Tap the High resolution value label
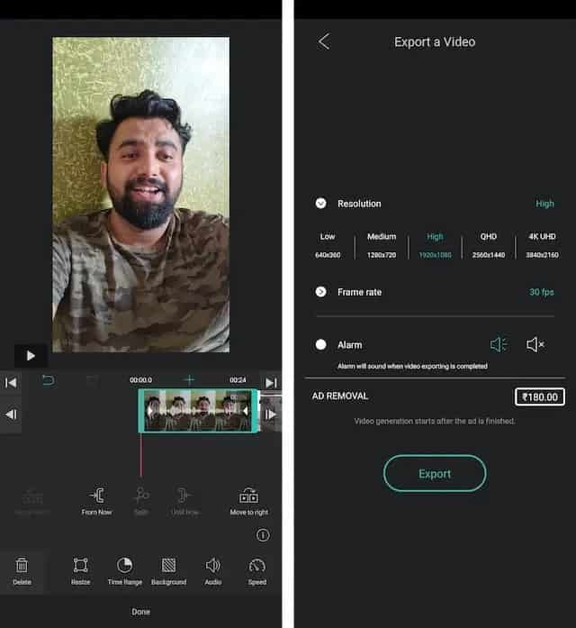 click(x=544, y=204)
